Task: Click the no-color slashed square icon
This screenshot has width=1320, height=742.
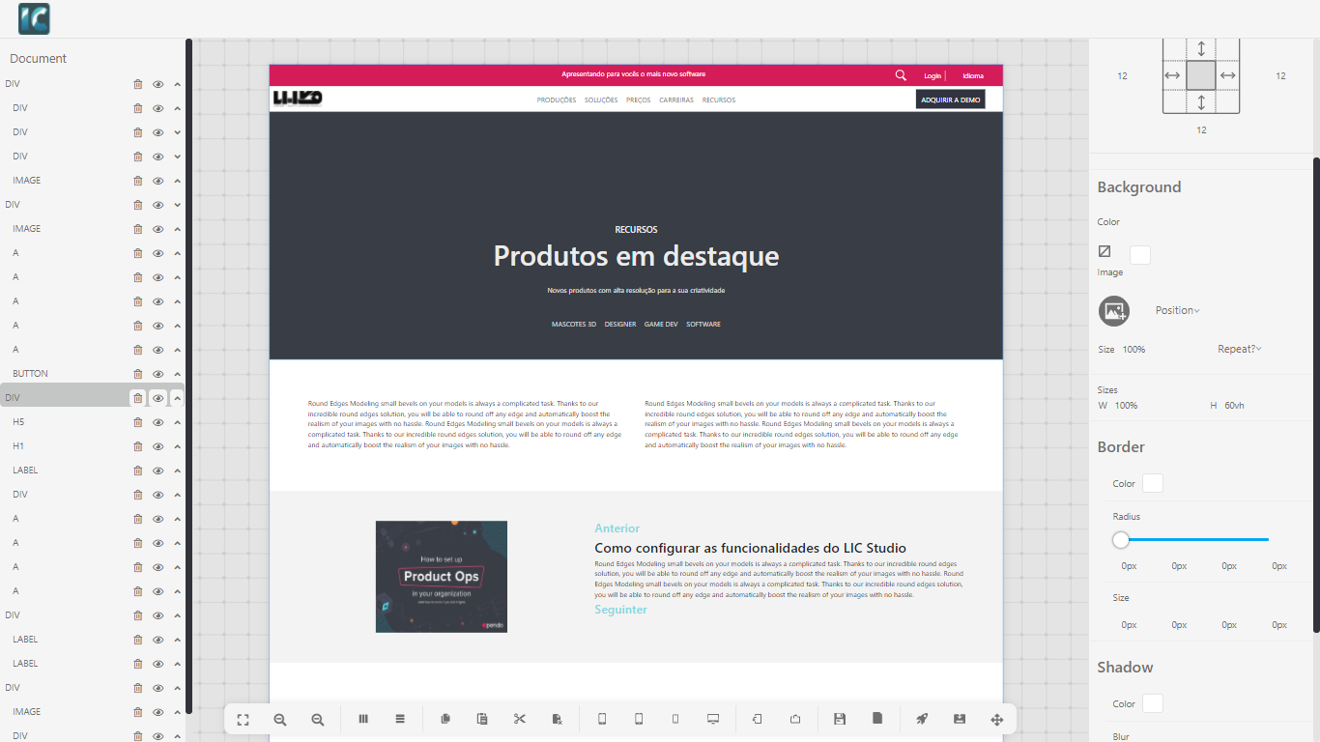Action: 1105,251
